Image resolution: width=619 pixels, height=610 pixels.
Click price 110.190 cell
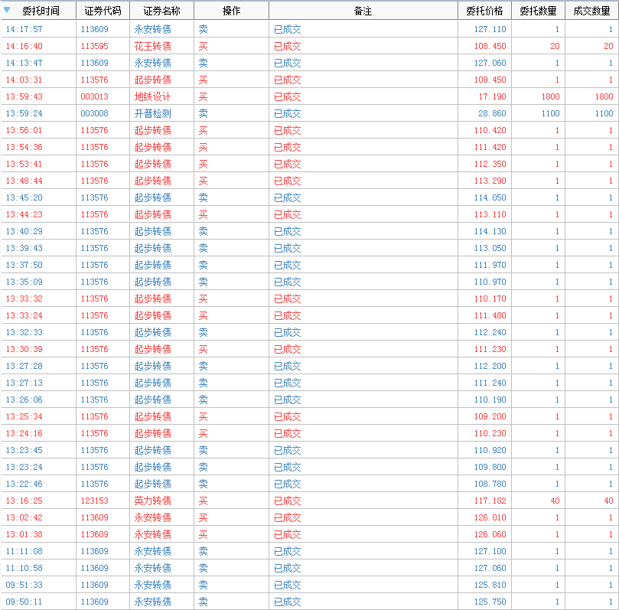click(490, 400)
